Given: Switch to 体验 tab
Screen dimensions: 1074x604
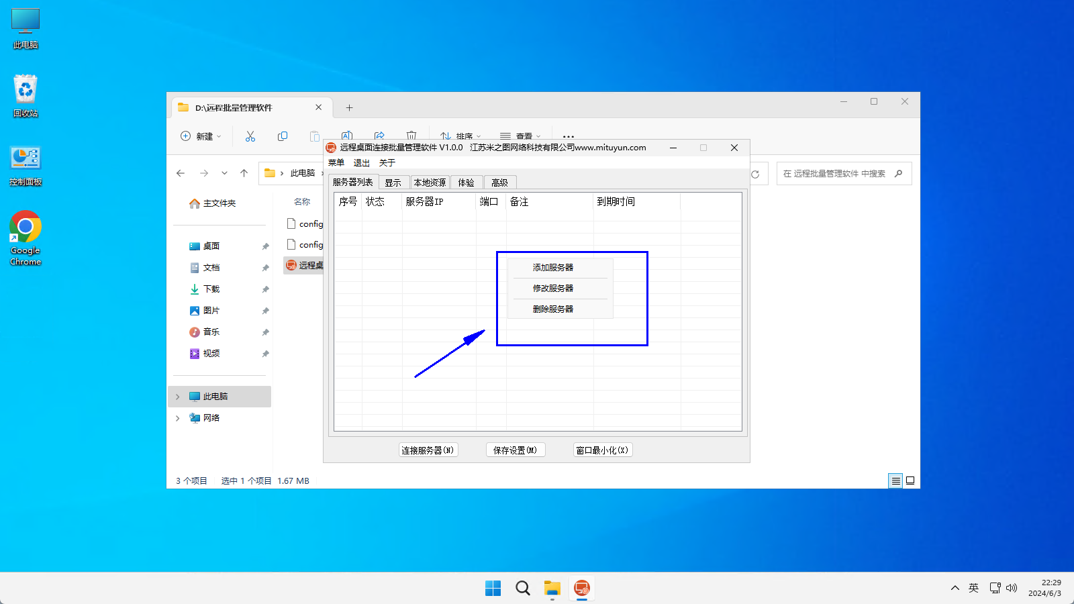Looking at the screenshot, I should coord(467,183).
